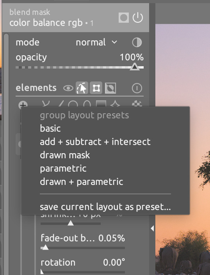
Task: Choose the basic layout preset
Action: [x=50, y=128]
